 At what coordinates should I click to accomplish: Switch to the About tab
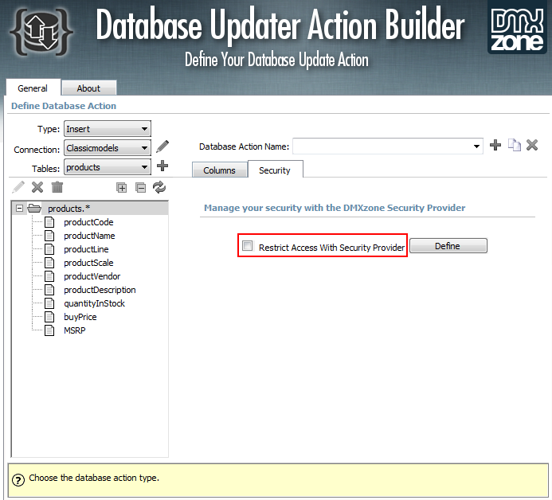[x=88, y=88]
